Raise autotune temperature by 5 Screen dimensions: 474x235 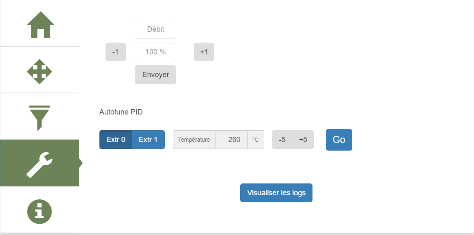[x=303, y=140]
